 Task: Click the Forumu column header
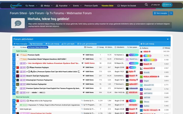tap(88, 47)
